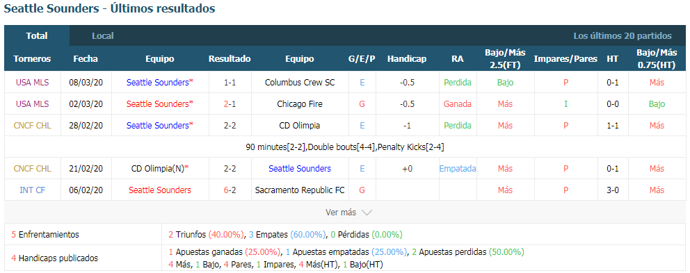Screen dimensions: 690x273
Task: Click INT CF tournament label
Action: pyautogui.click(x=33, y=190)
